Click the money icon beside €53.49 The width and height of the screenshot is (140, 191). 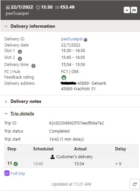click(57, 7)
